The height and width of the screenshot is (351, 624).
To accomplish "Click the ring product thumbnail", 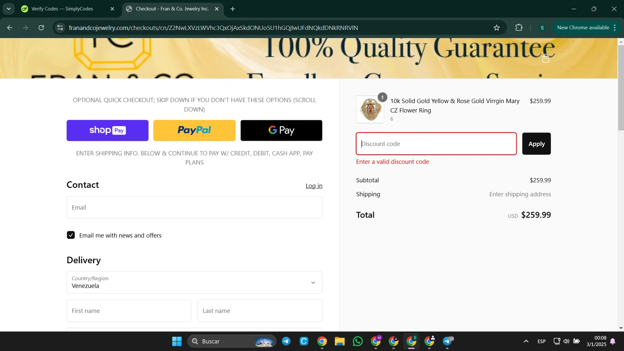I will pyautogui.click(x=370, y=109).
